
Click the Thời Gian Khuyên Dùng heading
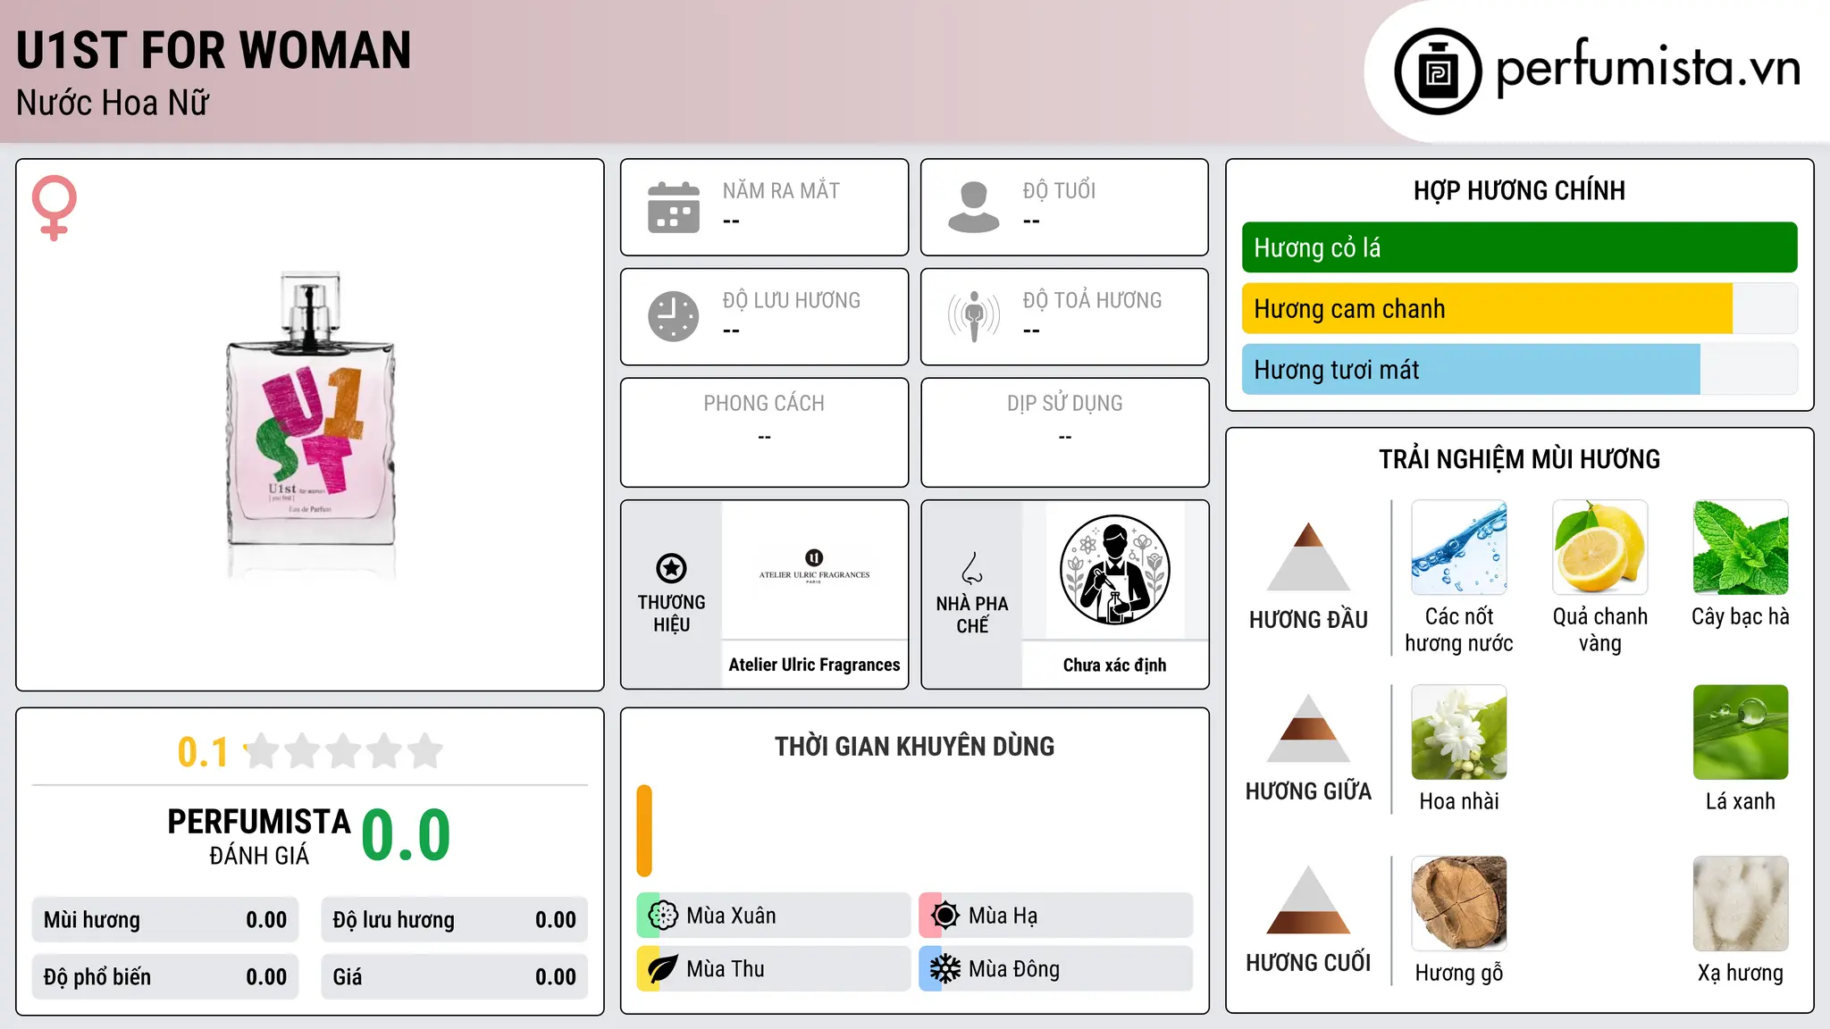[x=914, y=746]
